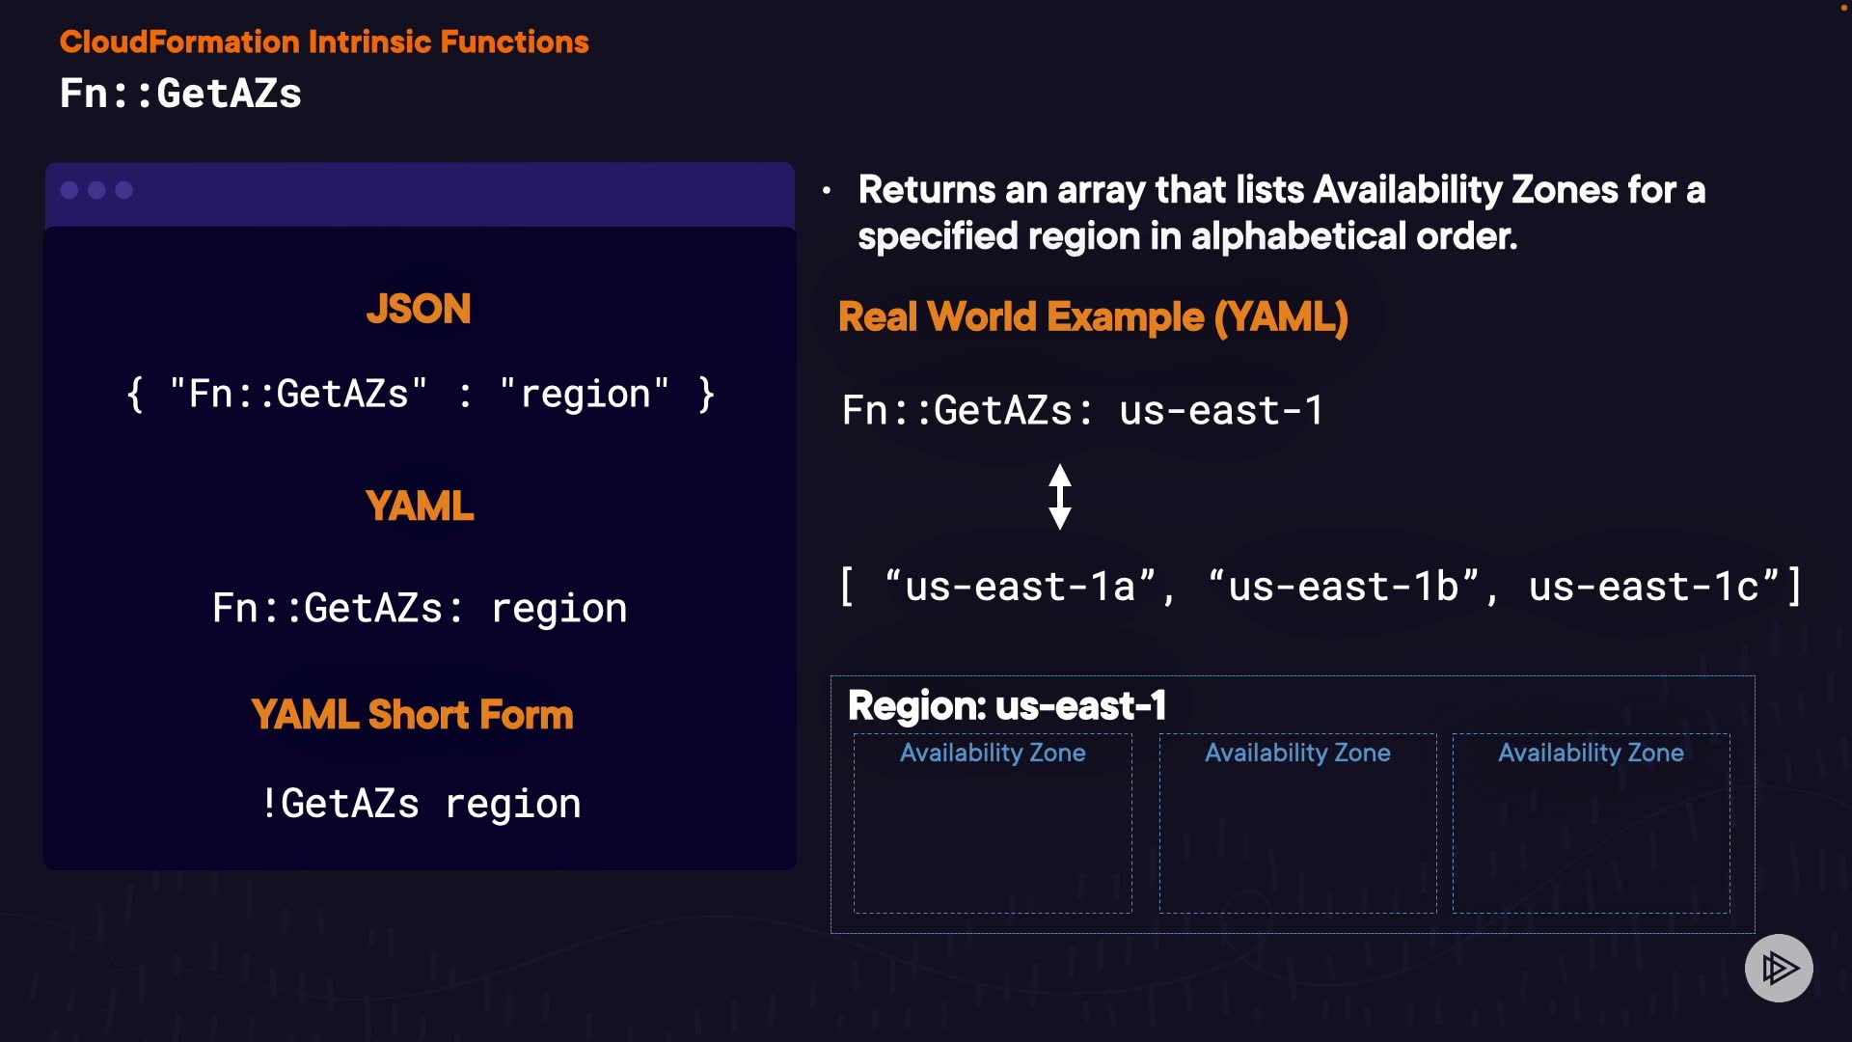Click the first window dot in the code panel
Viewport: 1852px width, 1042px height.
[x=69, y=190]
